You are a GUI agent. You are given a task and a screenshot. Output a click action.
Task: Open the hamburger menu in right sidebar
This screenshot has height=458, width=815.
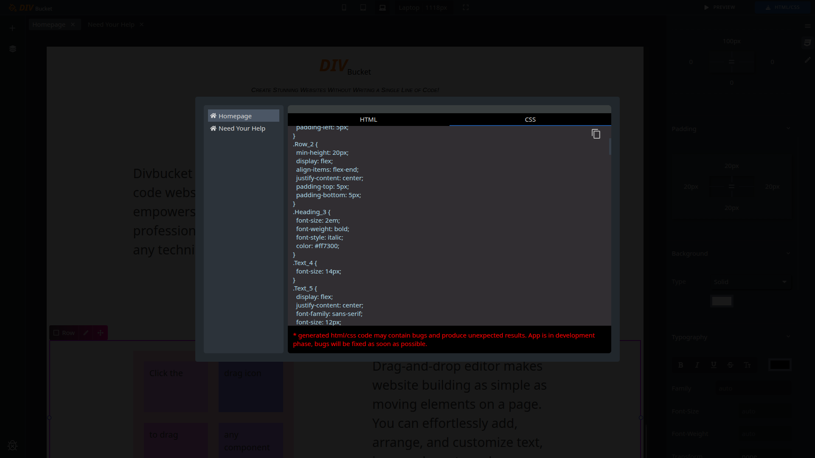coord(807,26)
